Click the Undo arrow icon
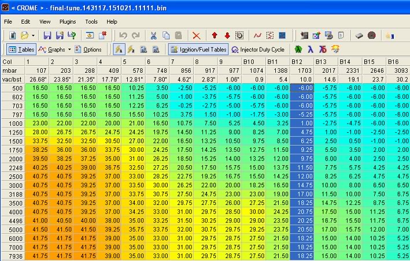This screenshot has height=261, width=410. coord(123,35)
